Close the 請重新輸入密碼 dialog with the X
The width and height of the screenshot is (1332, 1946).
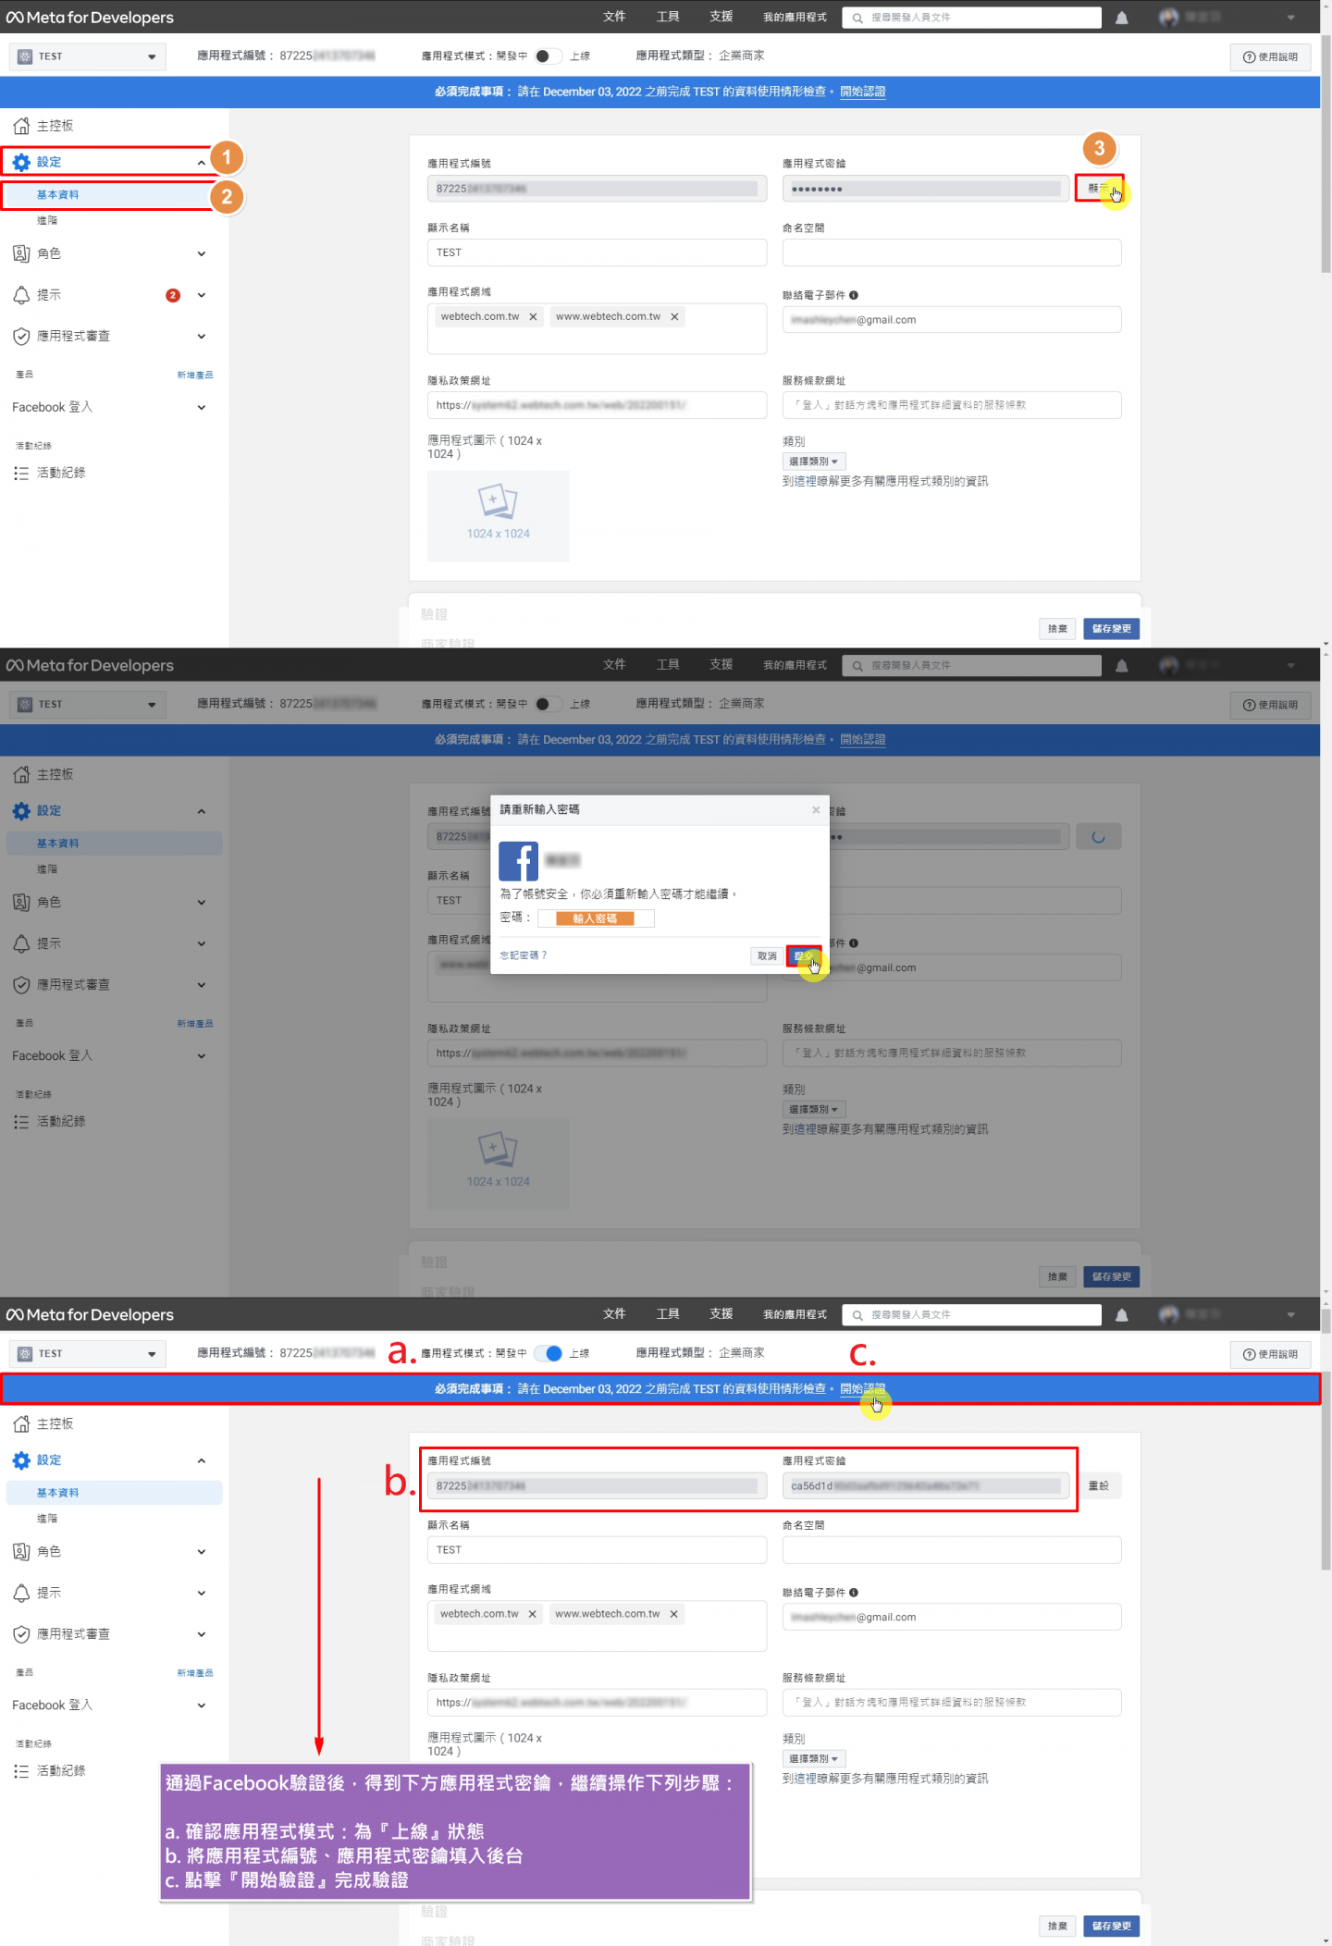click(x=816, y=810)
